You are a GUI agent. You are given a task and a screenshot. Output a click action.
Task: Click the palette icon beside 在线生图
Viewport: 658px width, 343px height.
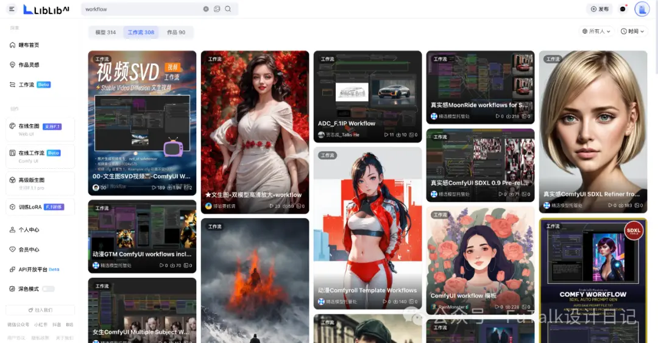pos(12,126)
